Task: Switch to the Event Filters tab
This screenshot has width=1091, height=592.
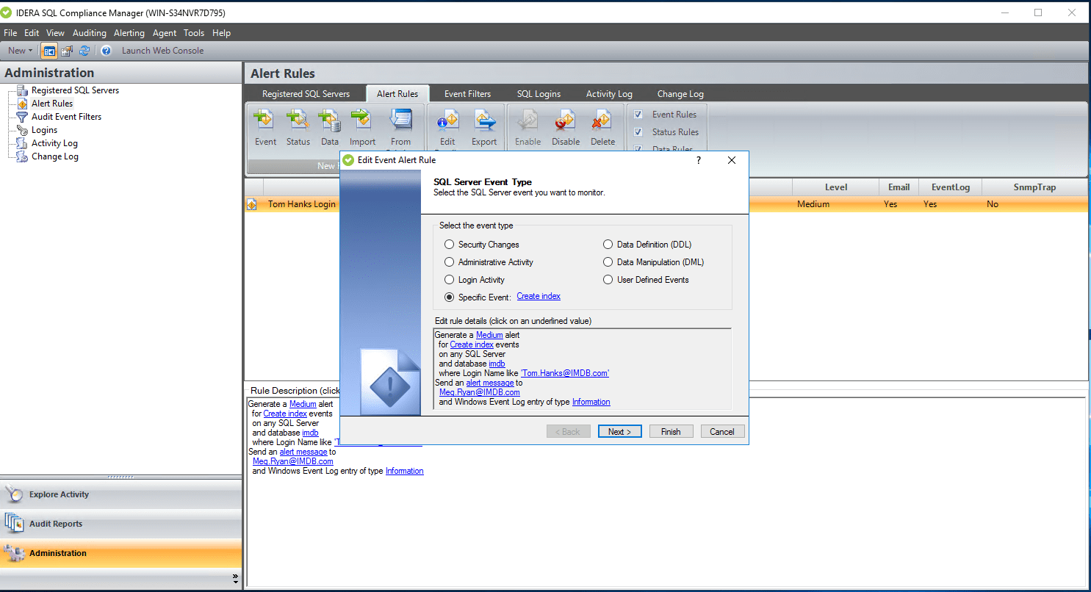Action: coord(467,94)
